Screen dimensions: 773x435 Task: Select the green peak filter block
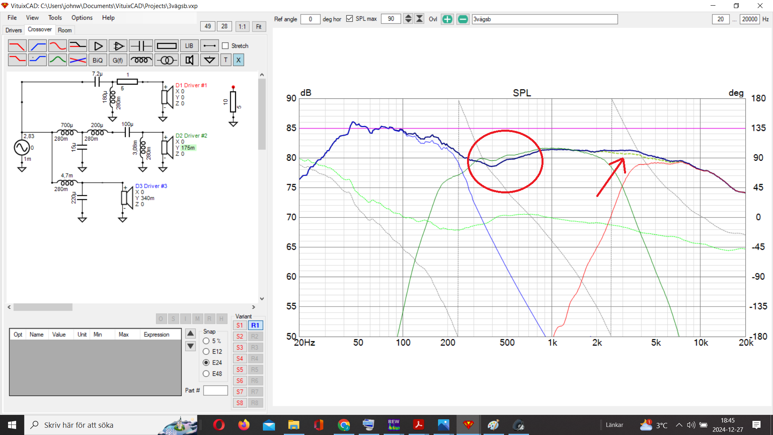pyautogui.click(x=57, y=60)
